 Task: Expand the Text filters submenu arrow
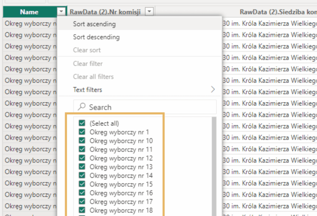(x=213, y=90)
